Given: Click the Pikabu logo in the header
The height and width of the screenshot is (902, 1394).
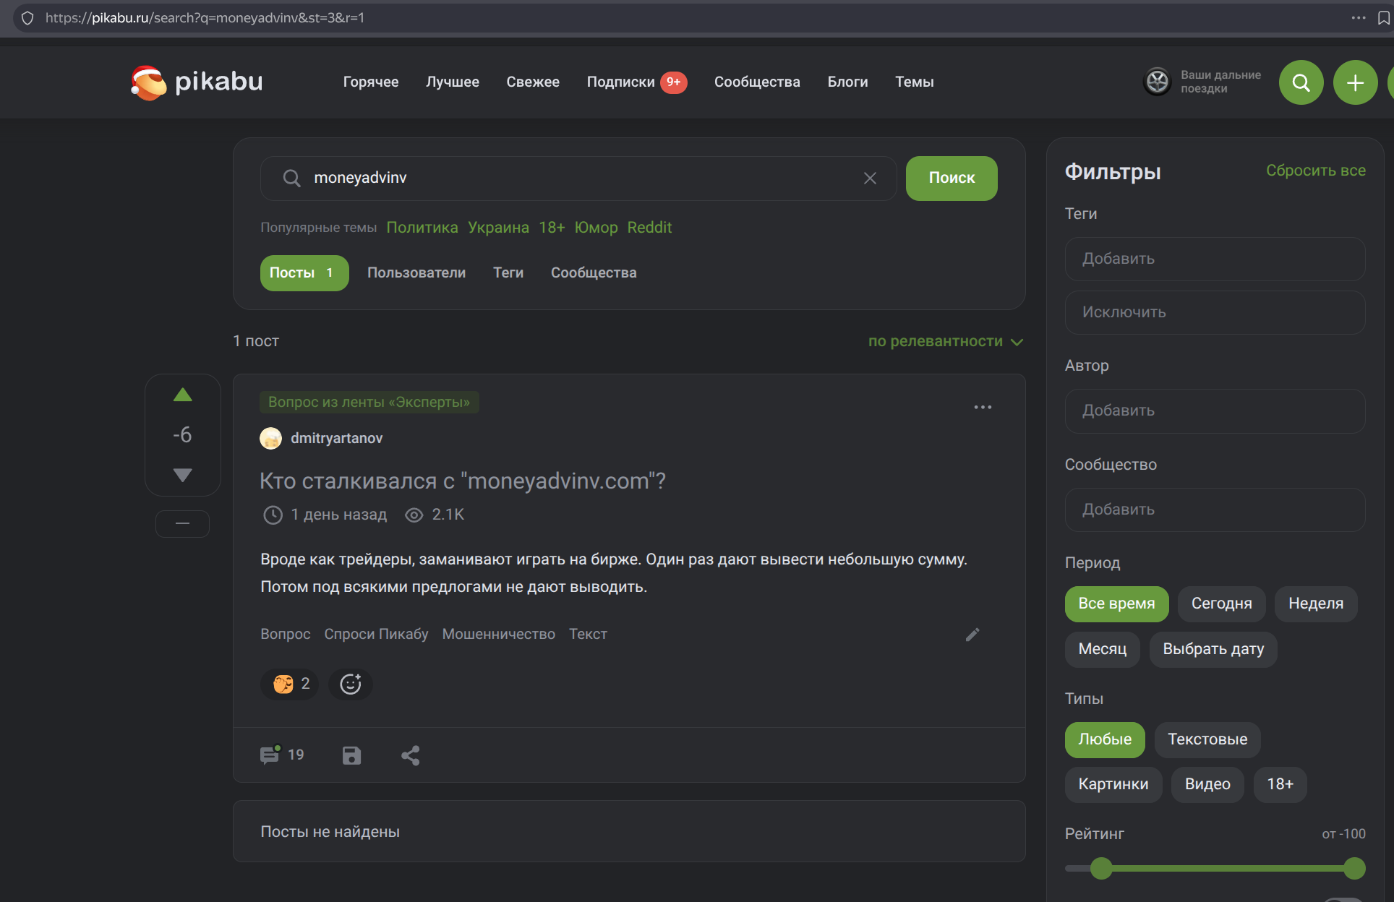Looking at the screenshot, I should 197,82.
